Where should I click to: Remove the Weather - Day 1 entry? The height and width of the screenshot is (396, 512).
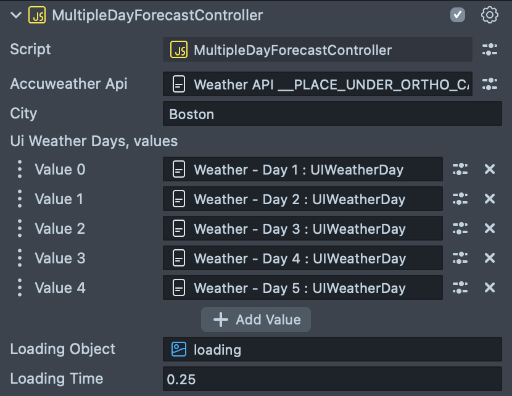(x=489, y=169)
